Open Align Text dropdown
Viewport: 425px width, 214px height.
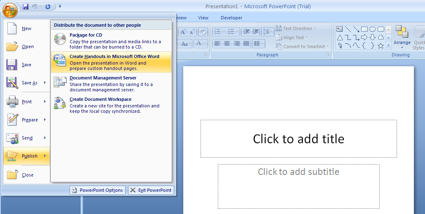coord(292,37)
